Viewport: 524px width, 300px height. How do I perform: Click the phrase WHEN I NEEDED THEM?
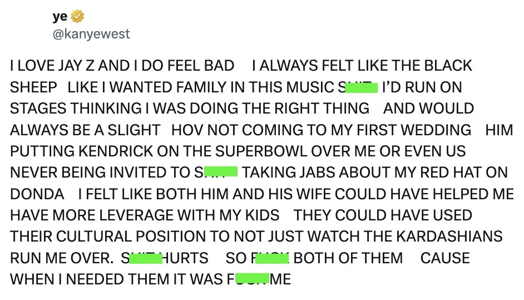(89, 279)
